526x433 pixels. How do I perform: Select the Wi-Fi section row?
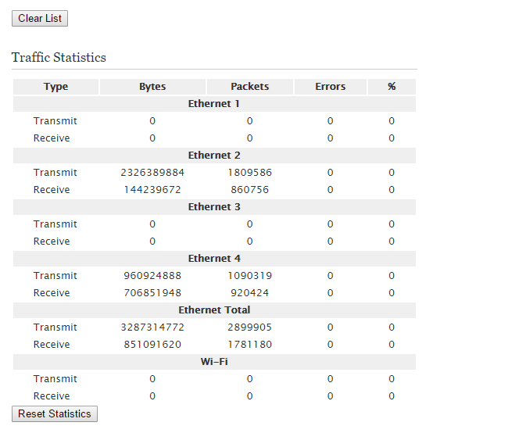214,362
